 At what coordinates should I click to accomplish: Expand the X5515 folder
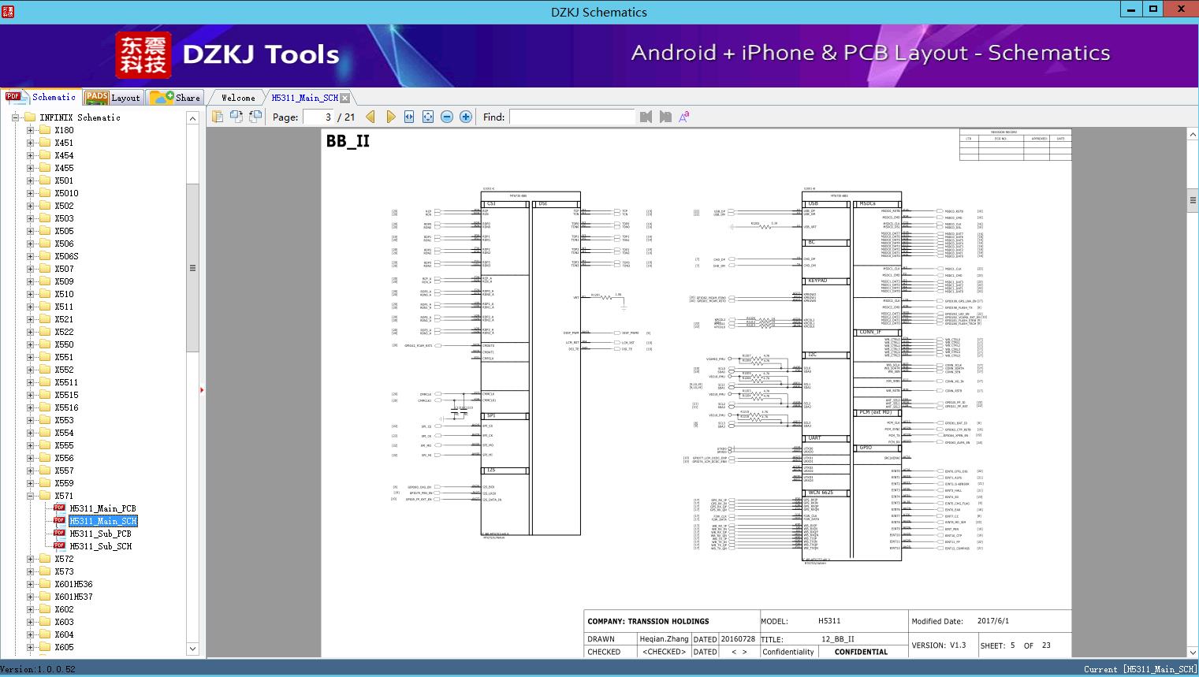pyautogui.click(x=30, y=395)
